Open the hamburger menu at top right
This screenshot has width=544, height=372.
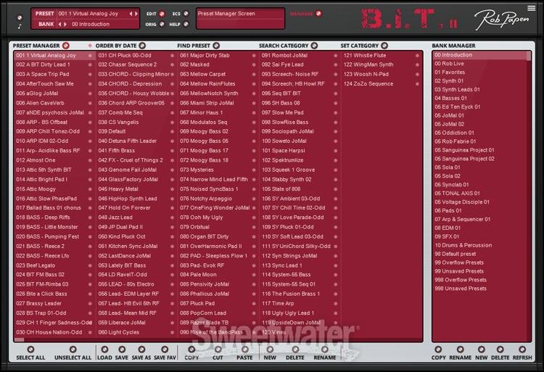531,8
